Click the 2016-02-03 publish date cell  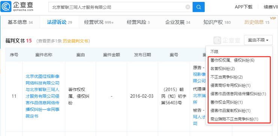pyautogui.click(x=142, y=96)
